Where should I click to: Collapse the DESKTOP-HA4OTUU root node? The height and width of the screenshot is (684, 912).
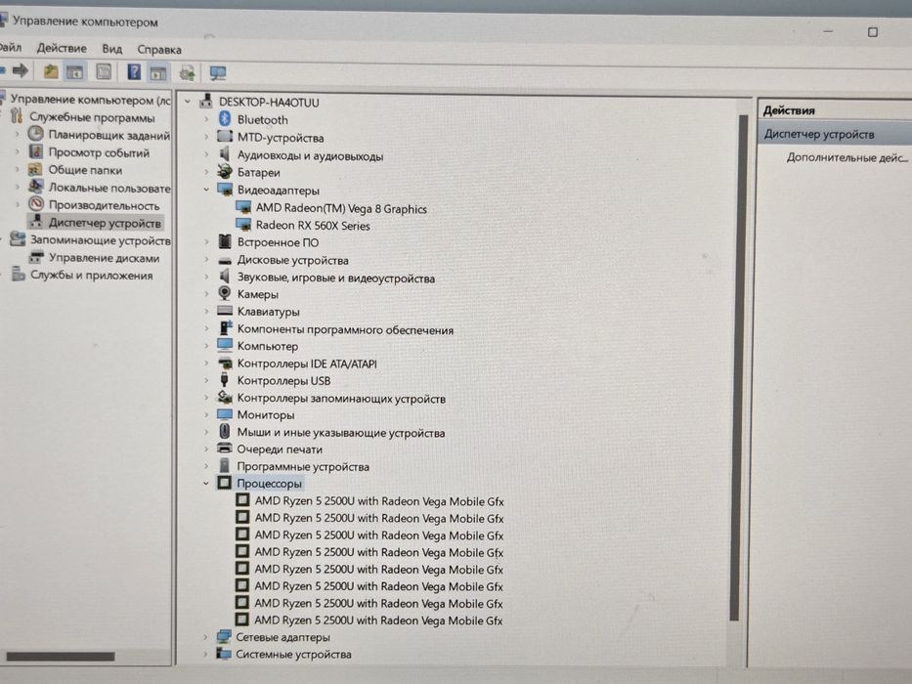(188, 102)
